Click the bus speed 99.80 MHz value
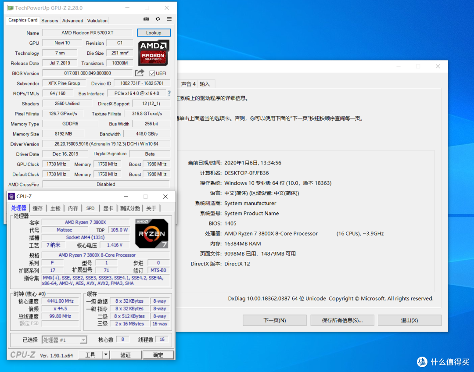The height and width of the screenshot is (372, 474). click(60, 316)
